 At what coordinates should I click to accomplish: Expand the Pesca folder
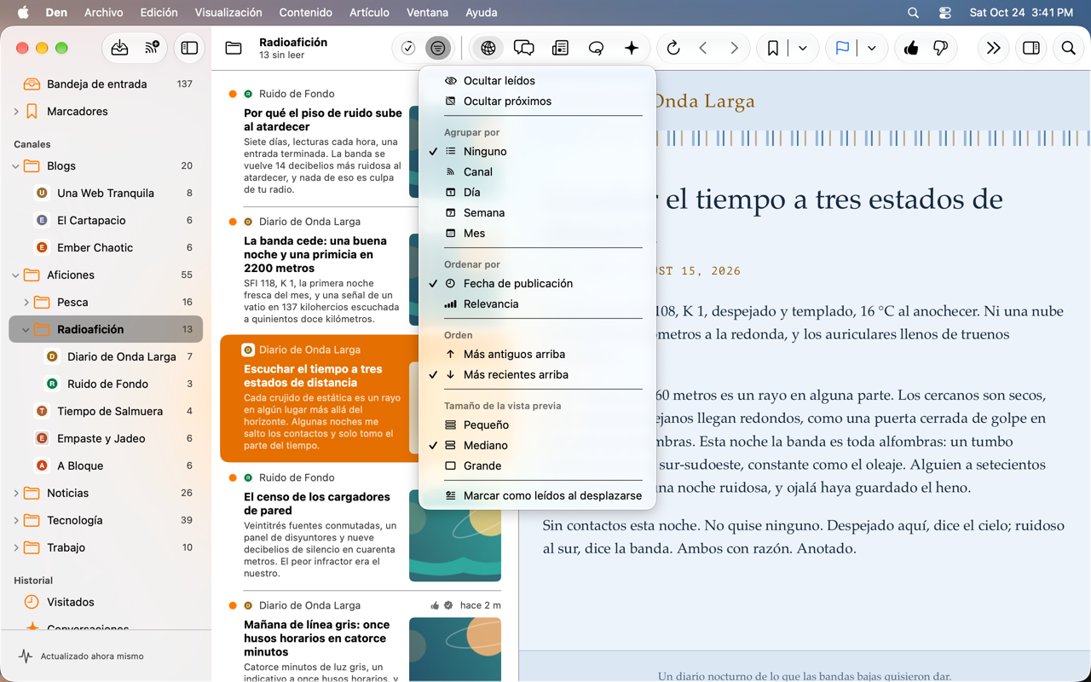(26, 303)
